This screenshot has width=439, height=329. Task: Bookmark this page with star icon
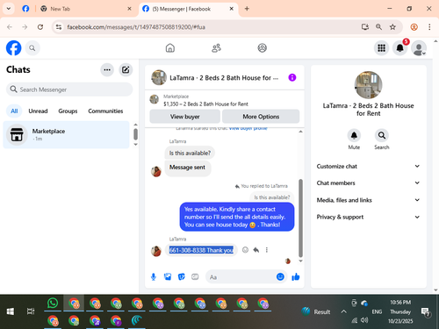tap(392, 27)
